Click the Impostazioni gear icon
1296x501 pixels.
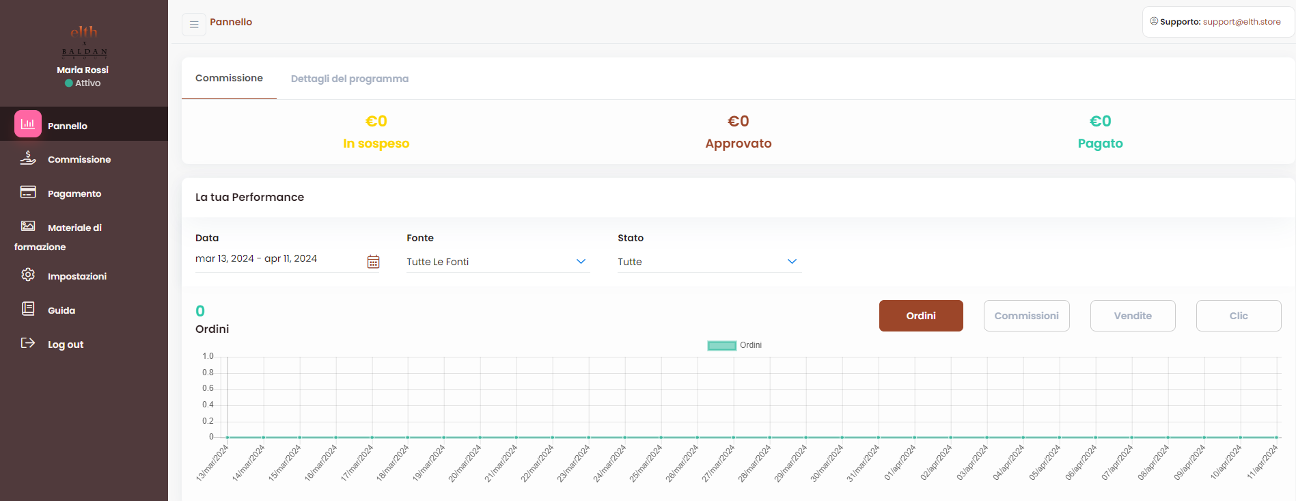click(x=28, y=275)
